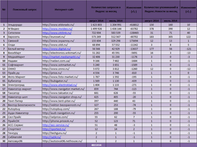Select the http://vektor-bezopasnosti.ru/ cell
The width and height of the screenshot is (197, 147).
64,105
